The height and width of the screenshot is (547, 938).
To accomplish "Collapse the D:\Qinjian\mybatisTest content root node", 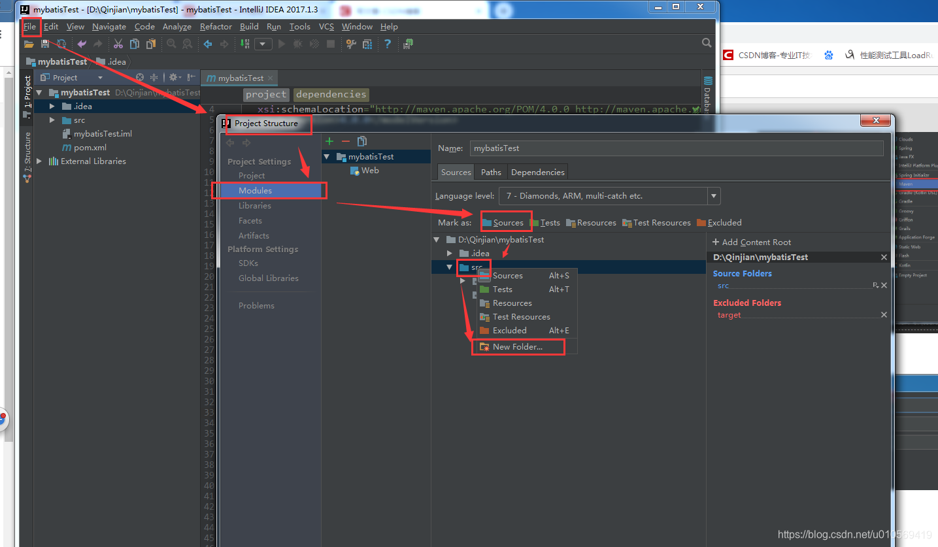I will click(x=437, y=239).
